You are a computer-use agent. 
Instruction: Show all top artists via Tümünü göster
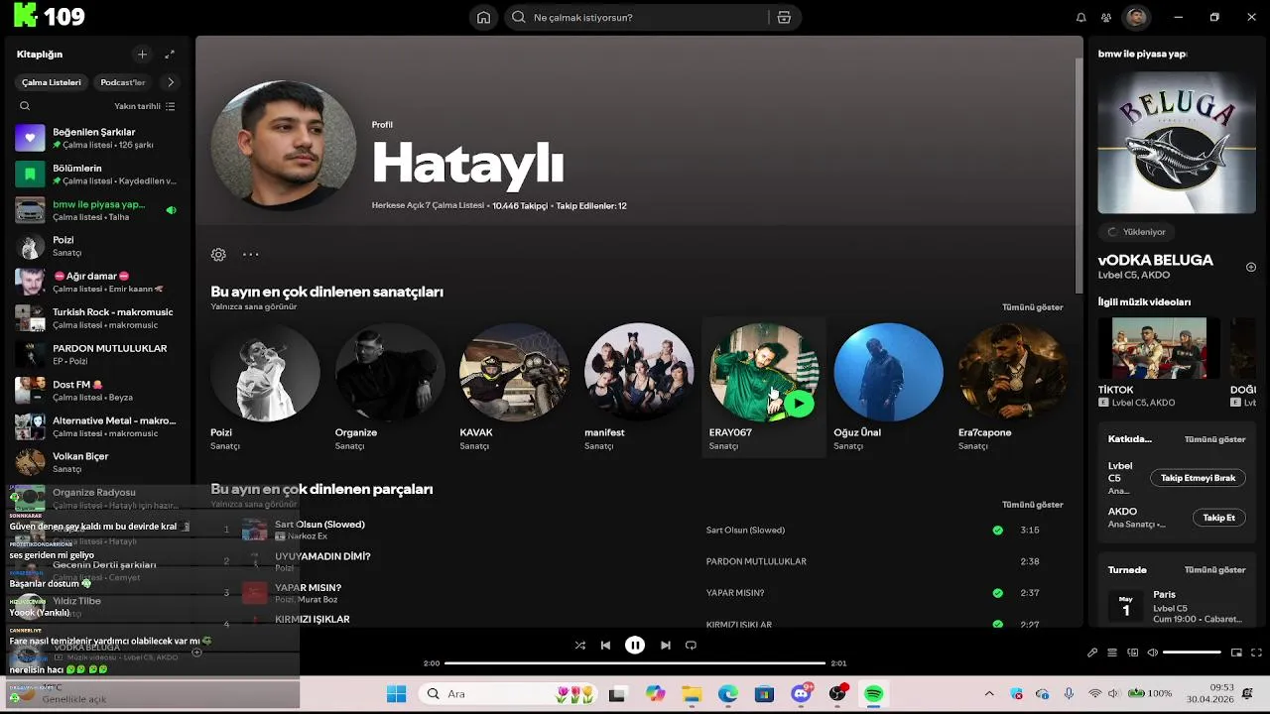(x=1032, y=307)
